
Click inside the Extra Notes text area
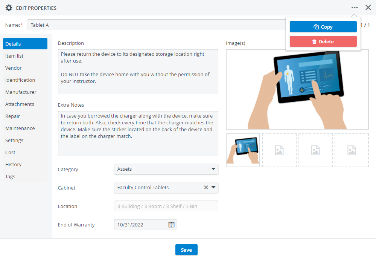click(138, 133)
